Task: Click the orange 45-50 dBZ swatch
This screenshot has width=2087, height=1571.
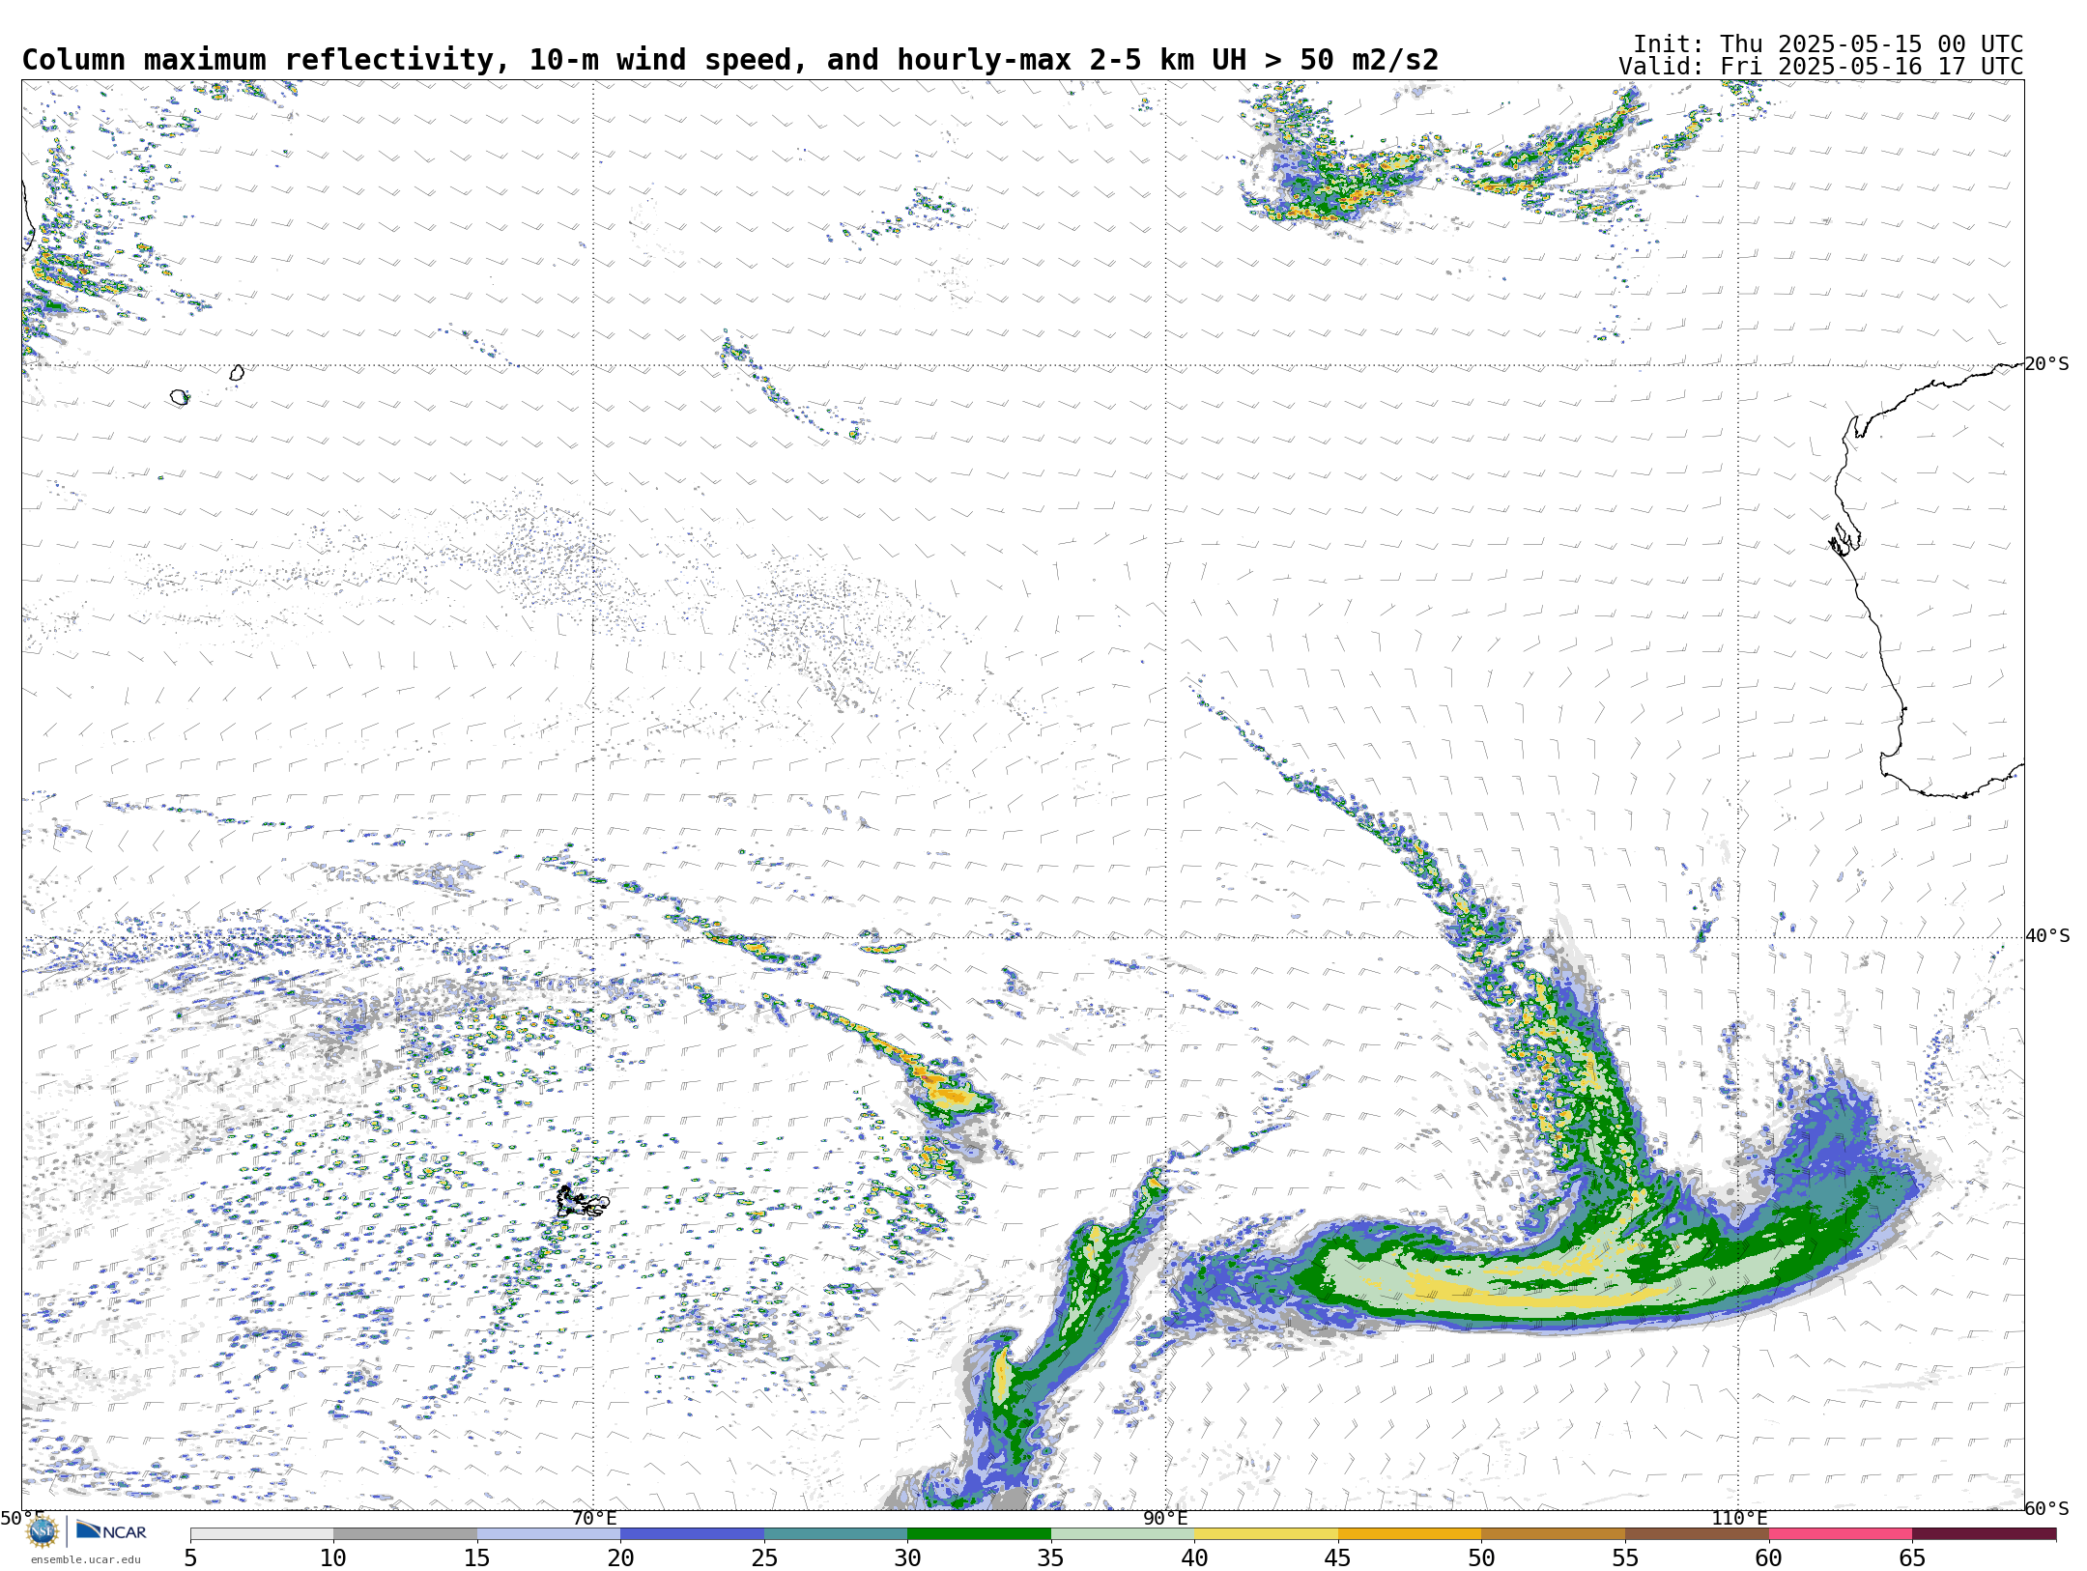Action: click(x=1410, y=1533)
